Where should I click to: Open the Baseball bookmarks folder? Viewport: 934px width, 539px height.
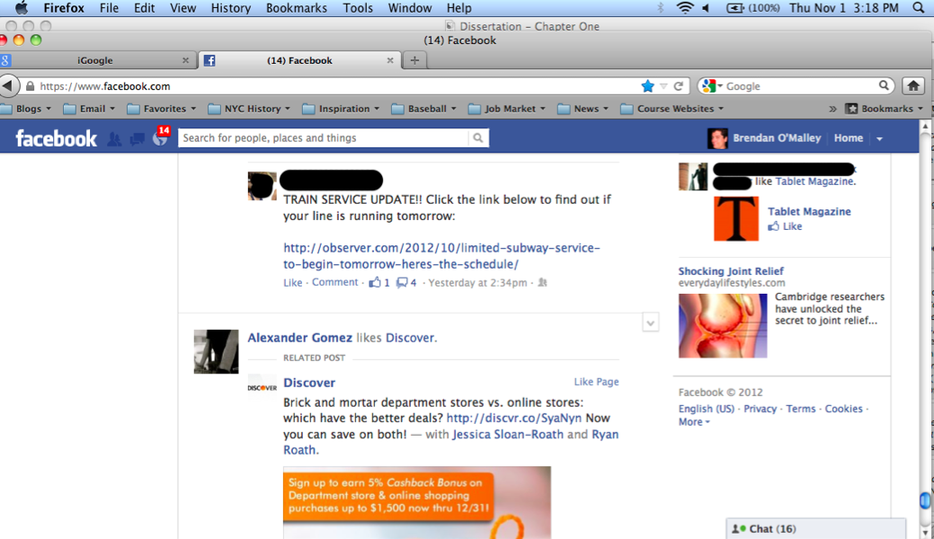point(424,109)
